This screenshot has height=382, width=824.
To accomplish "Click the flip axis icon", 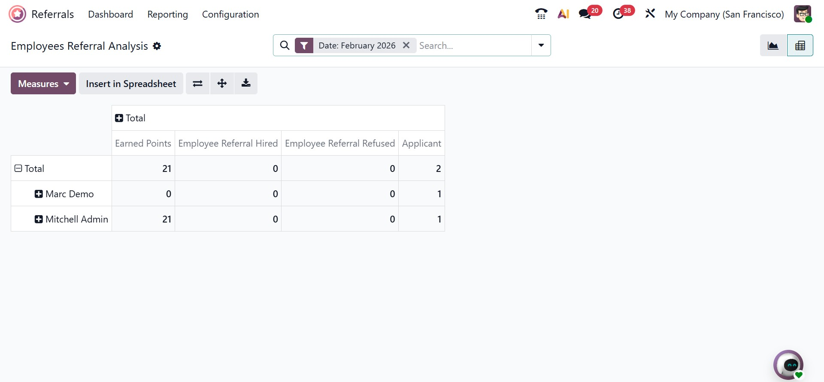I will point(197,84).
